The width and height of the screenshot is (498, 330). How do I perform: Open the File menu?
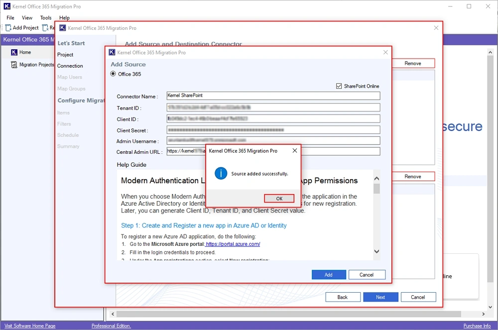pos(10,18)
